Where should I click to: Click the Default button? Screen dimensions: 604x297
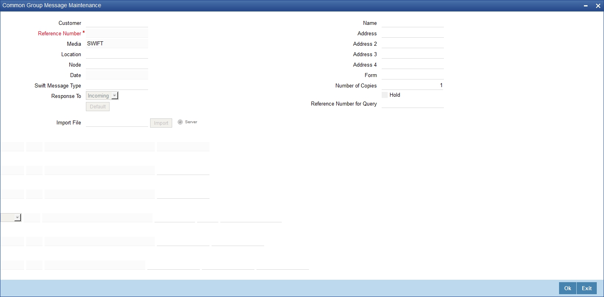click(x=98, y=107)
